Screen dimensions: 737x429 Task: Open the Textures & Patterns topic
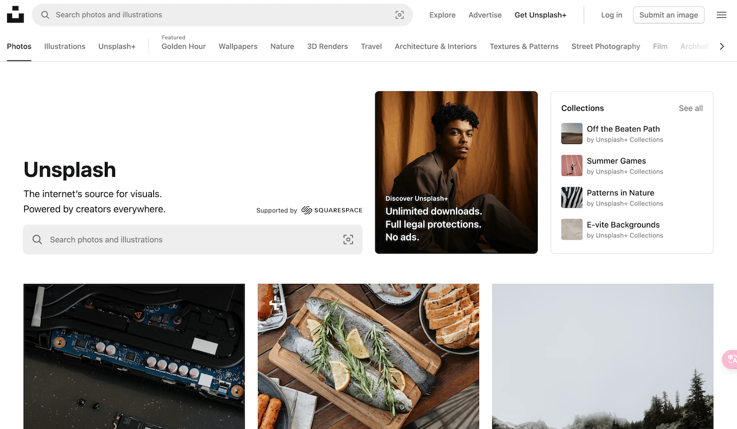click(x=524, y=47)
